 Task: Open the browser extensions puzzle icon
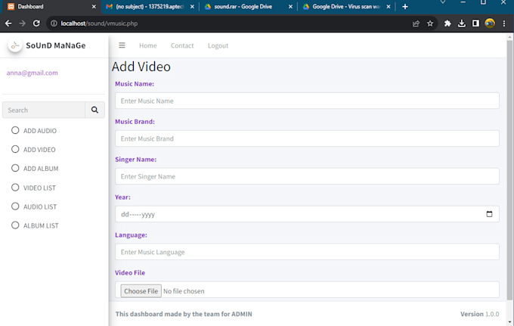[x=447, y=23]
